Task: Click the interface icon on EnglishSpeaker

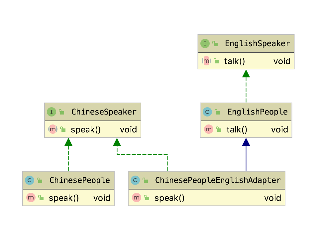Action: click(x=205, y=43)
